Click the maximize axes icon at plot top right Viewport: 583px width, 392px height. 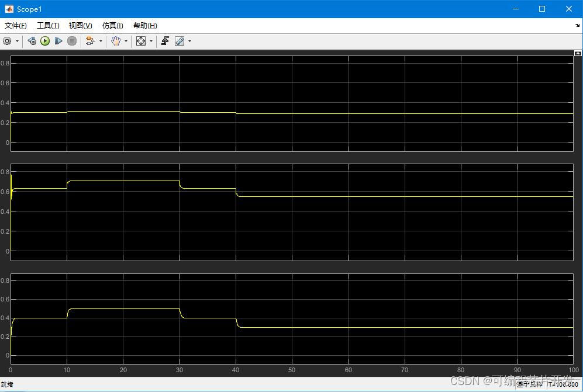[578, 54]
